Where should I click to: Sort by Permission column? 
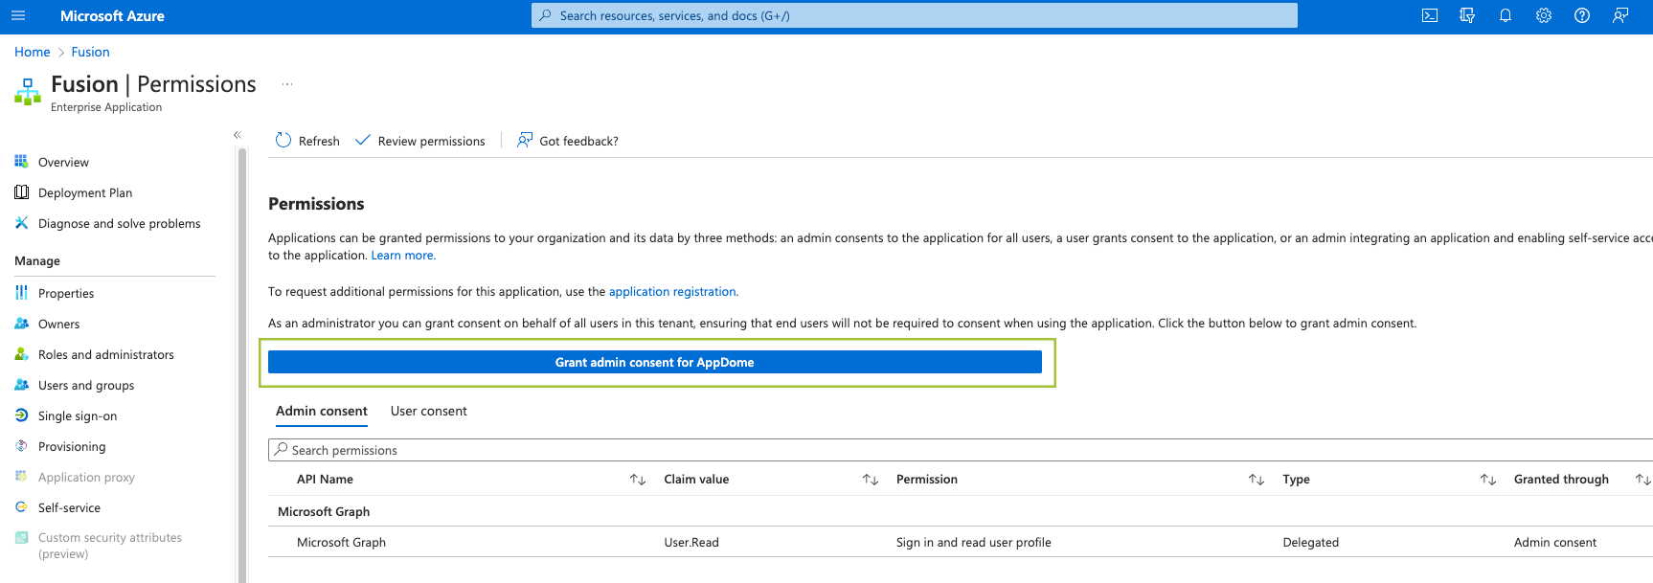(x=1257, y=480)
